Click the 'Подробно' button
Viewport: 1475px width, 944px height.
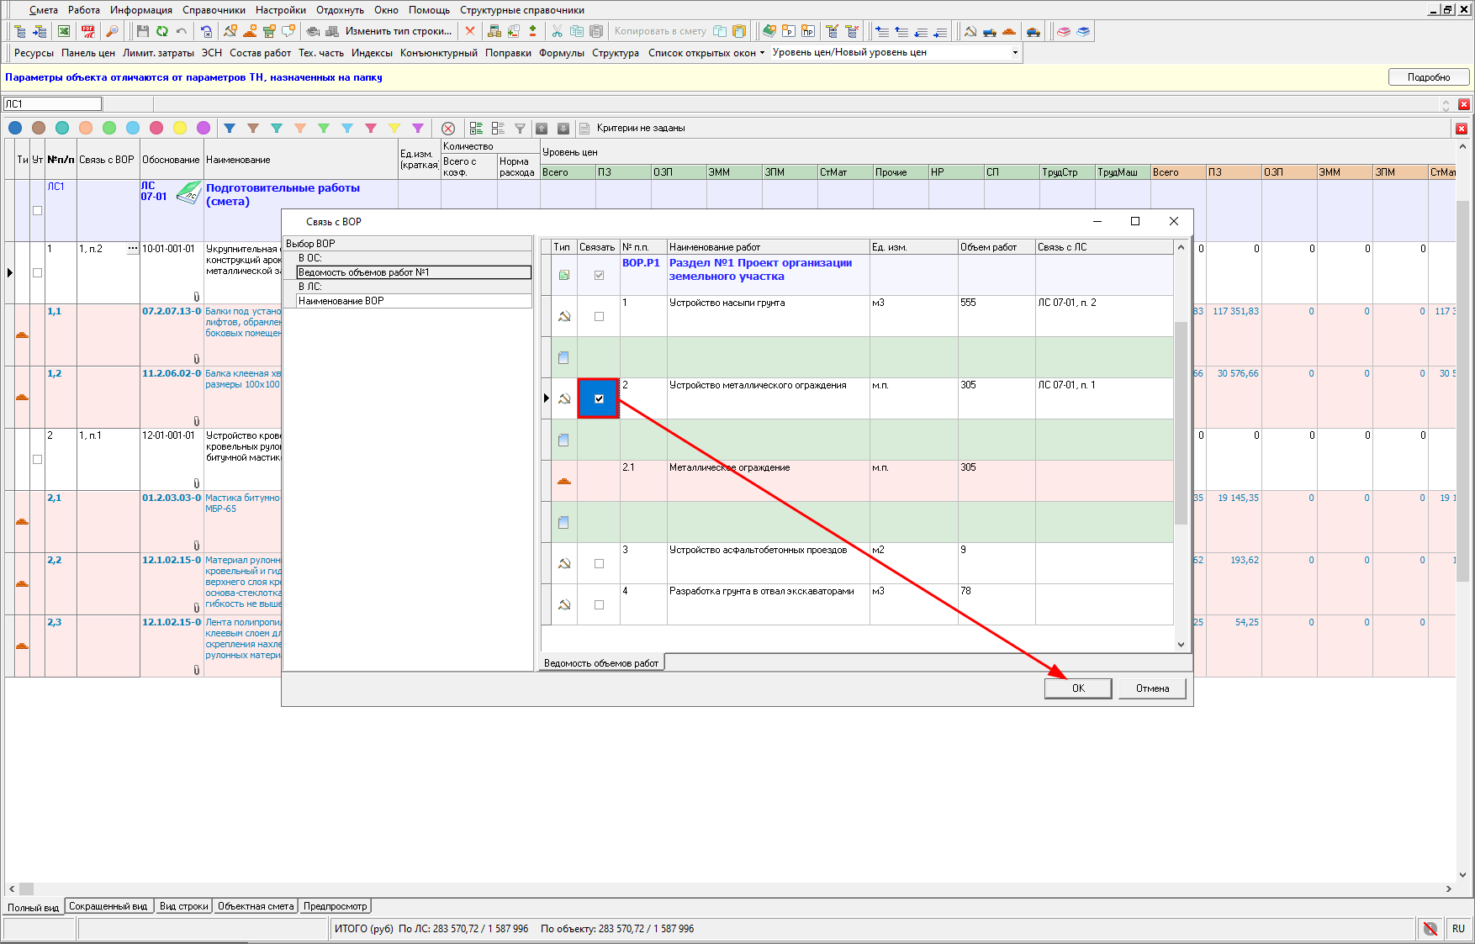(1428, 77)
